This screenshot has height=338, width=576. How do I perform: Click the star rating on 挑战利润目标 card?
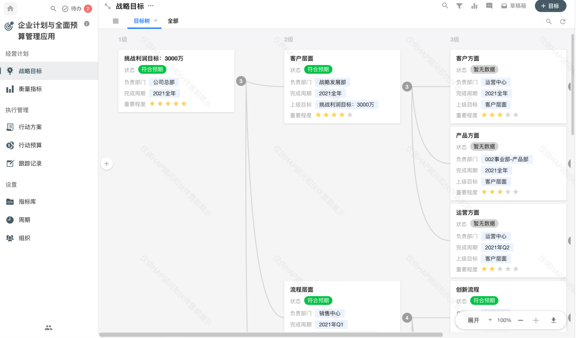click(168, 104)
